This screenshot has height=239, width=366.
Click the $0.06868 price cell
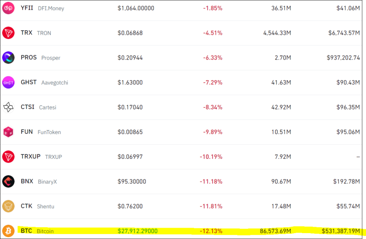click(x=130, y=33)
